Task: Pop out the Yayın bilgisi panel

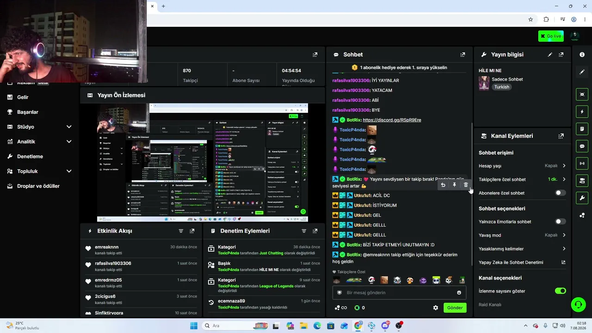Action: [561, 55]
